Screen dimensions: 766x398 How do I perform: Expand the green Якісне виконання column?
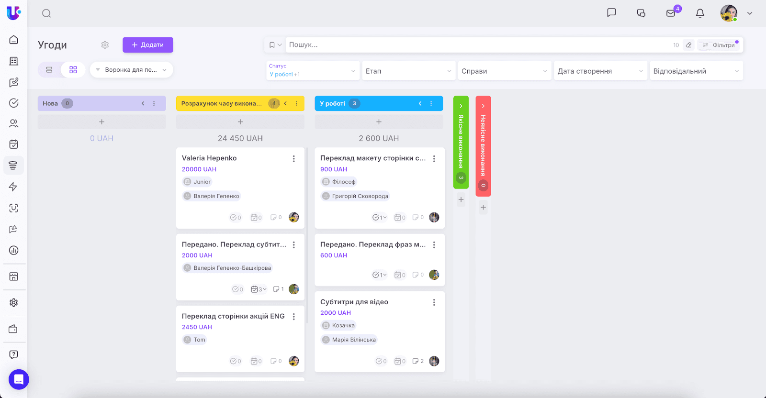(x=461, y=106)
